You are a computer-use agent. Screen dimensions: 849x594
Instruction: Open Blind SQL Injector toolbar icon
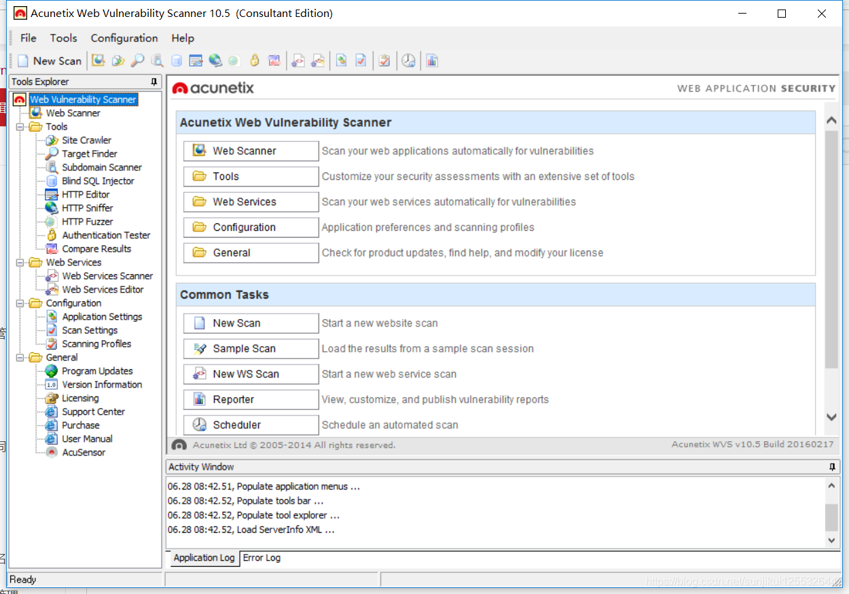point(177,61)
